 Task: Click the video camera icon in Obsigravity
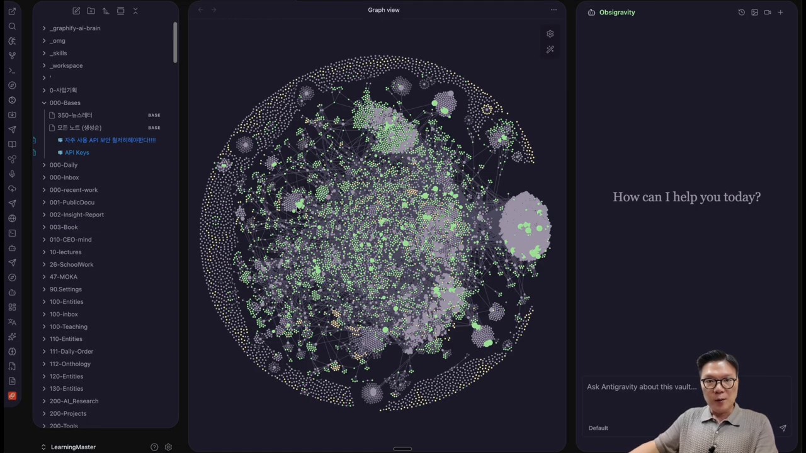click(767, 12)
